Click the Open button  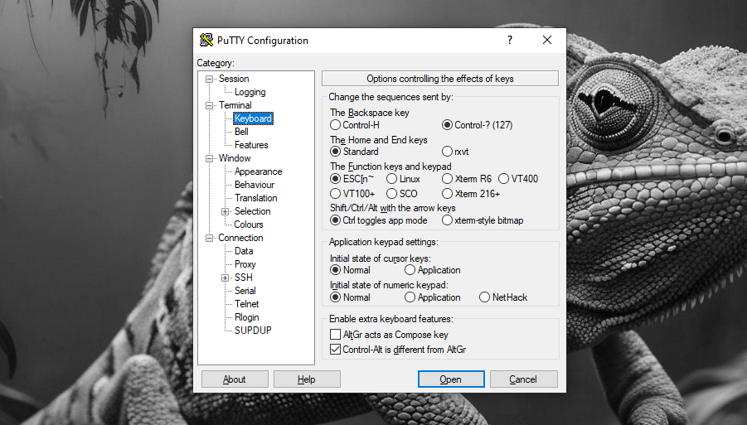tap(451, 379)
